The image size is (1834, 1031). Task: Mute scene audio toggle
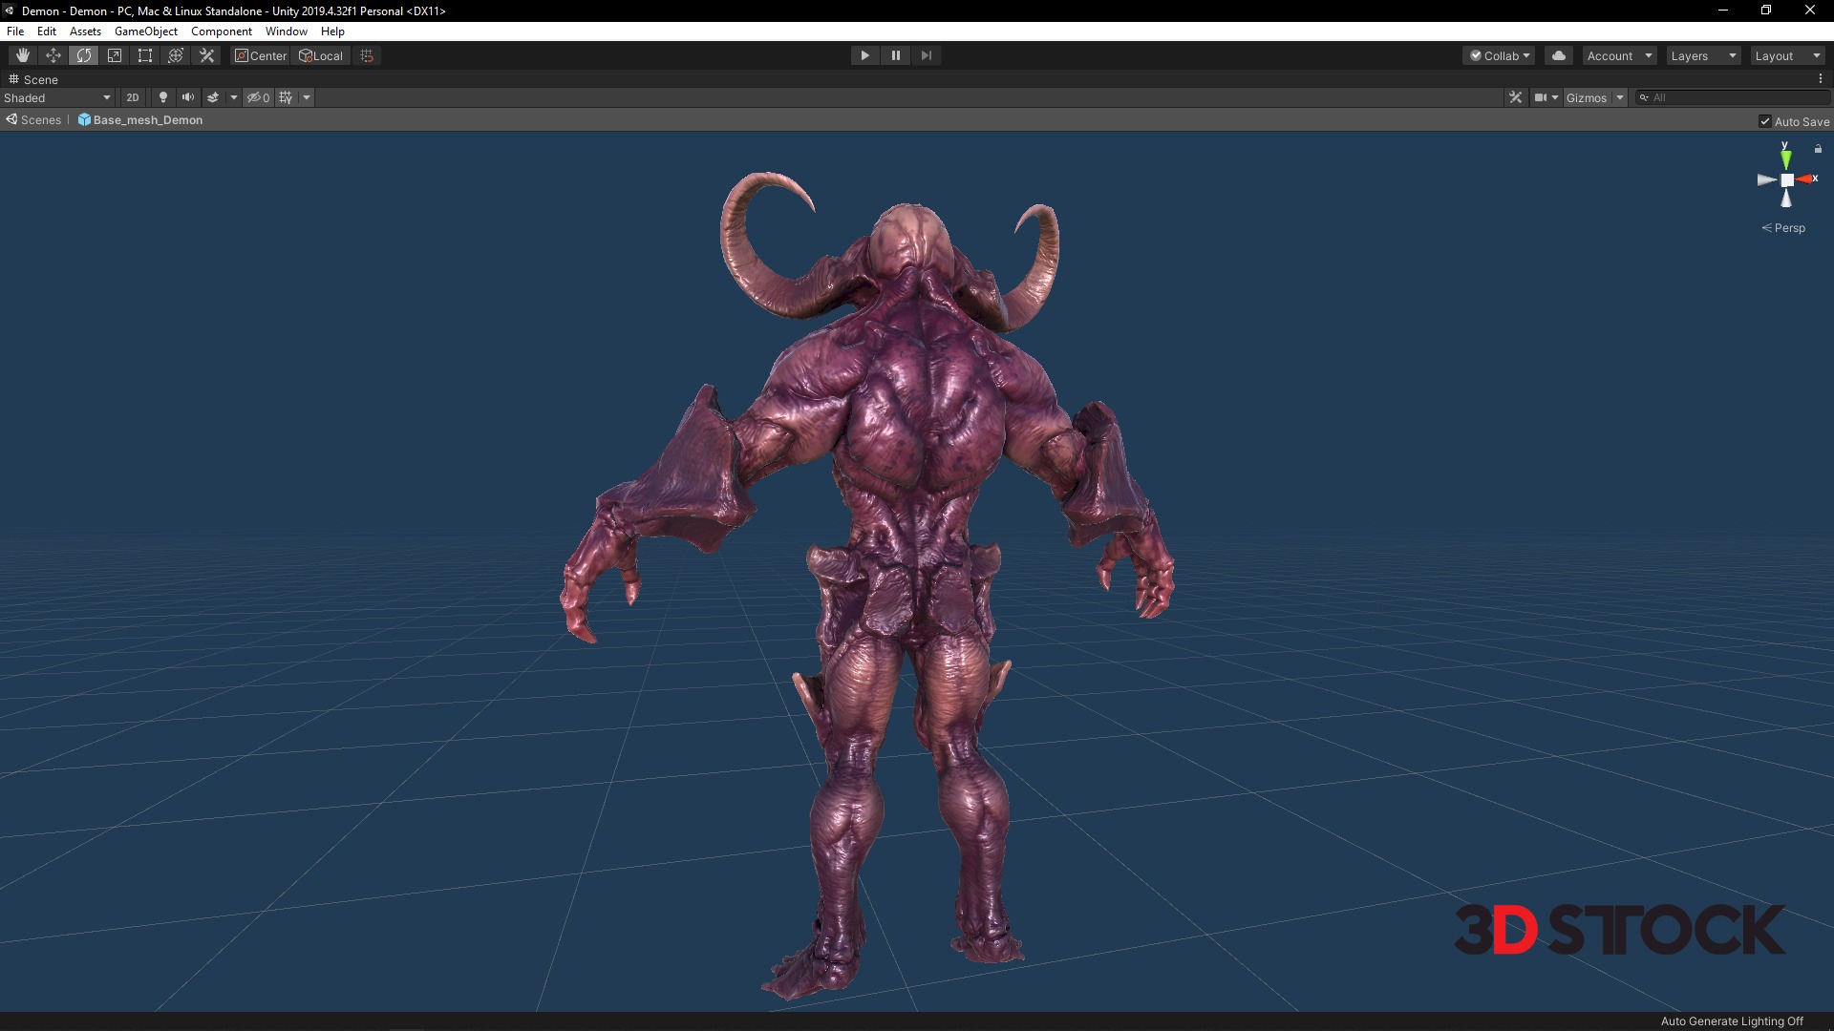tap(188, 97)
